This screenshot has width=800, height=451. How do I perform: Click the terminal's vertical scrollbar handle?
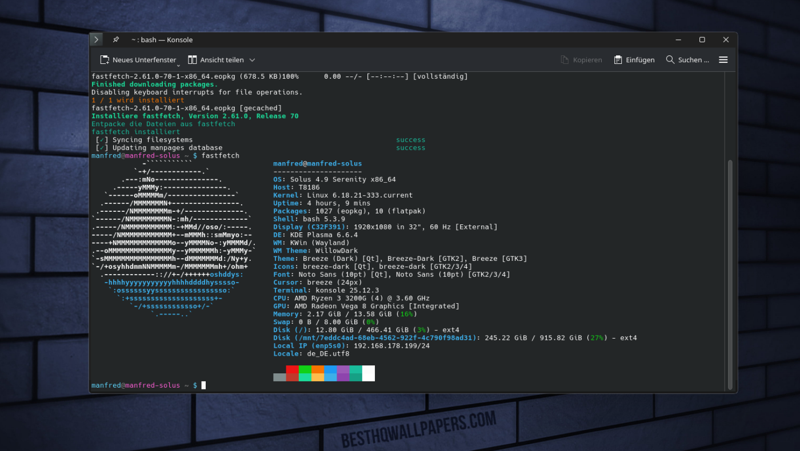(x=729, y=275)
